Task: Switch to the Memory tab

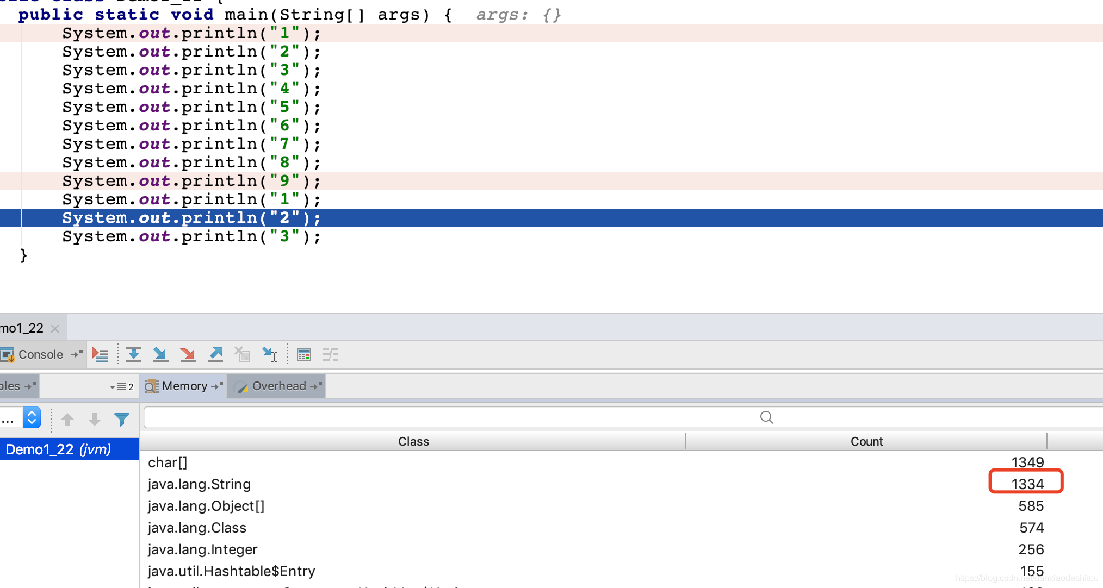Action: (x=184, y=386)
